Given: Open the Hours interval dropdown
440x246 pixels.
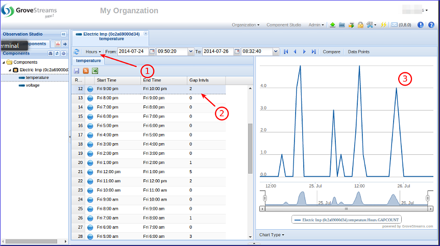Looking at the screenshot, I should coord(93,51).
